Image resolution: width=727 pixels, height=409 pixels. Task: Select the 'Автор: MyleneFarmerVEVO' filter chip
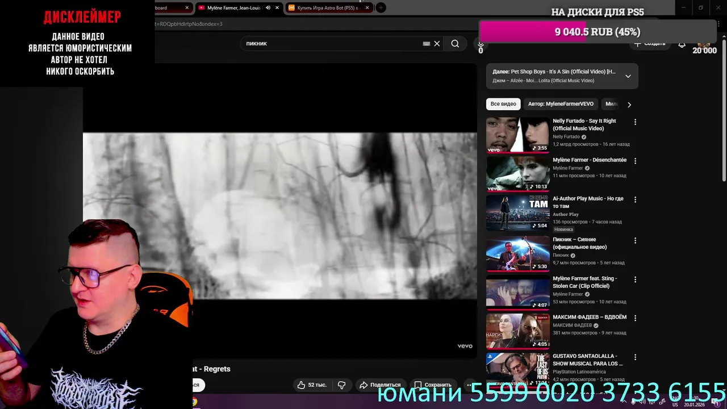[x=561, y=104]
